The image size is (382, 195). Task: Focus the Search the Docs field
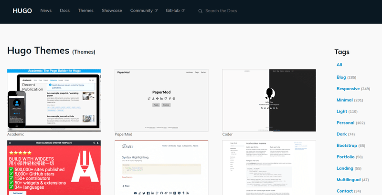221,10
